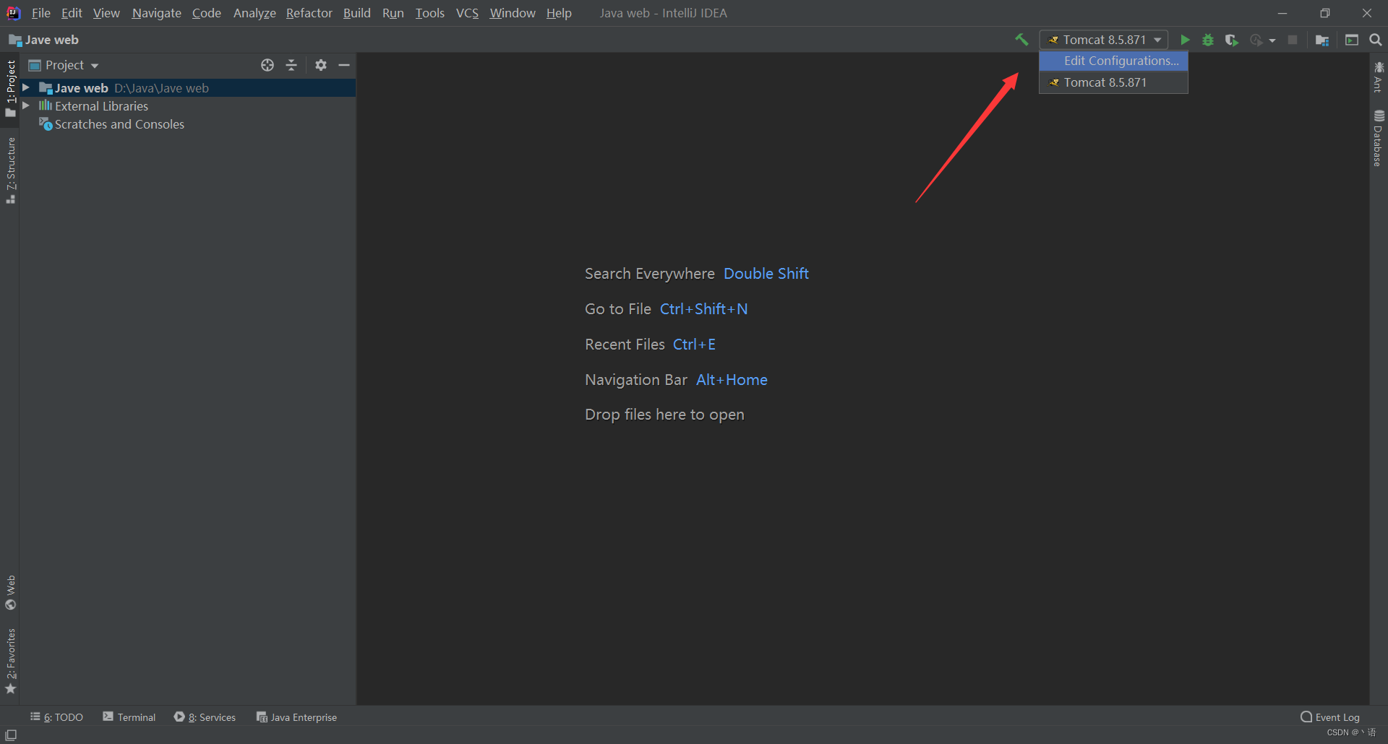Image resolution: width=1388 pixels, height=744 pixels.
Task: Open the Run menu
Action: [x=393, y=13]
